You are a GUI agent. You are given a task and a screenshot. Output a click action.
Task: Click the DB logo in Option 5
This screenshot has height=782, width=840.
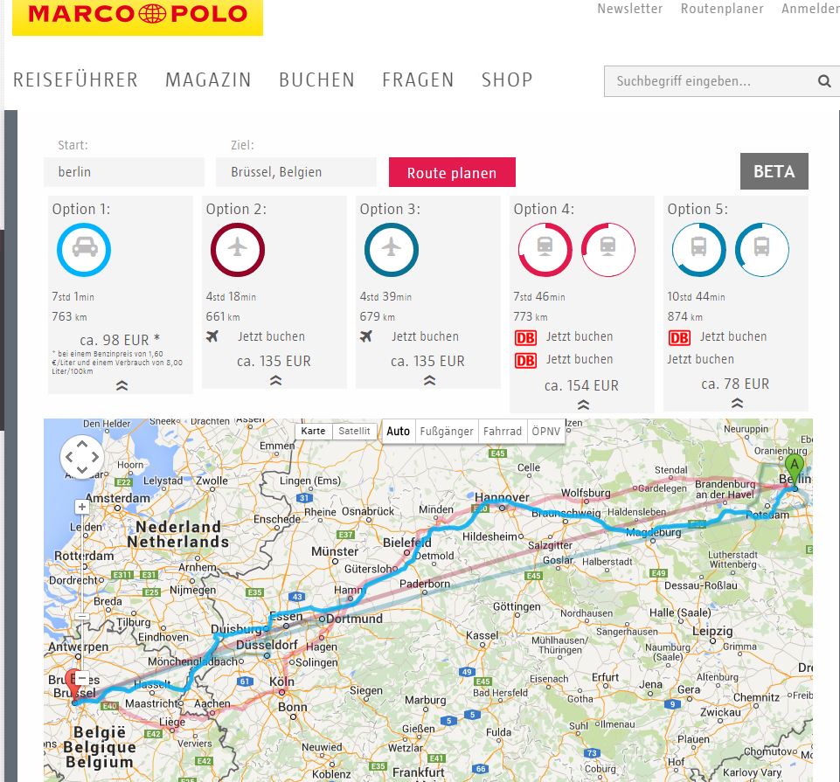(x=679, y=337)
